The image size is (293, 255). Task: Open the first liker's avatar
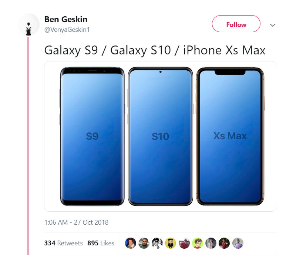click(131, 243)
